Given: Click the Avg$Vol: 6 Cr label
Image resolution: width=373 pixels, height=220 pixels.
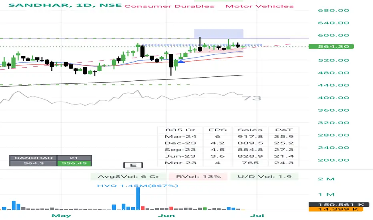Looking at the screenshot, I should point(128,177).
